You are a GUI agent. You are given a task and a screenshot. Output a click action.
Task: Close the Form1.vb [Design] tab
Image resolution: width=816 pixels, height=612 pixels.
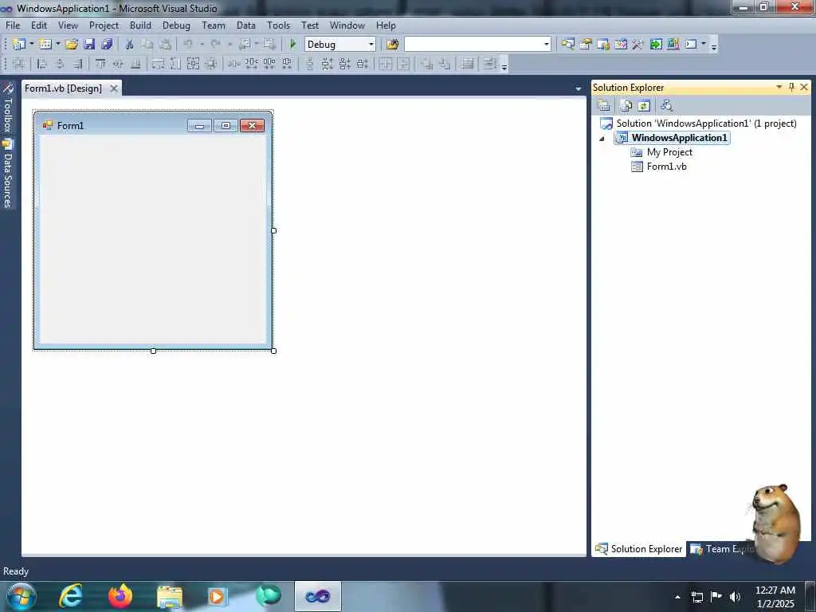click(114, 88)
